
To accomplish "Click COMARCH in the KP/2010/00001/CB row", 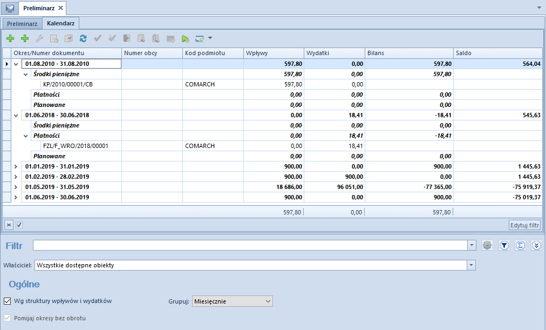I will coord(200,84).
